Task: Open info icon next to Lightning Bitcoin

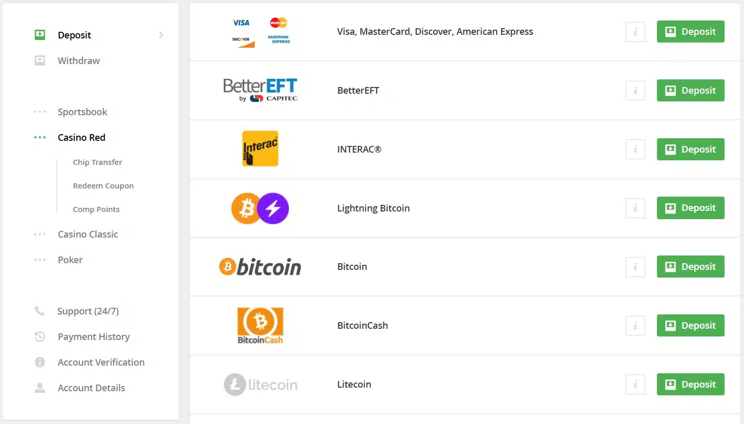Action: tap(635, 208)
